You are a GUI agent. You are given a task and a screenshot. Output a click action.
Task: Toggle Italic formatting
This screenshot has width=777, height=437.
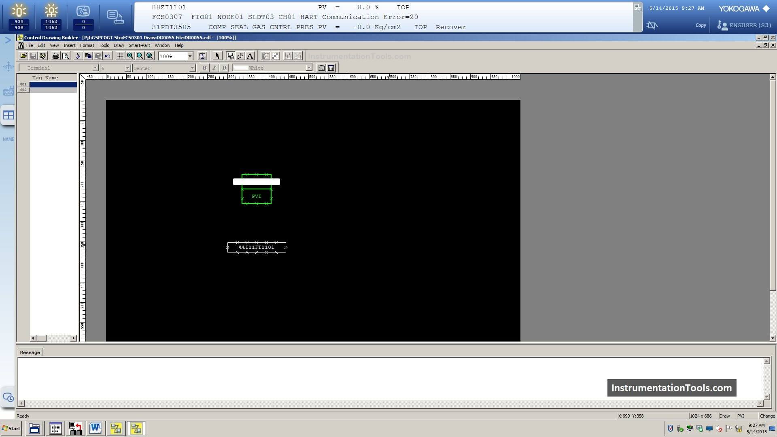(214, 68)
